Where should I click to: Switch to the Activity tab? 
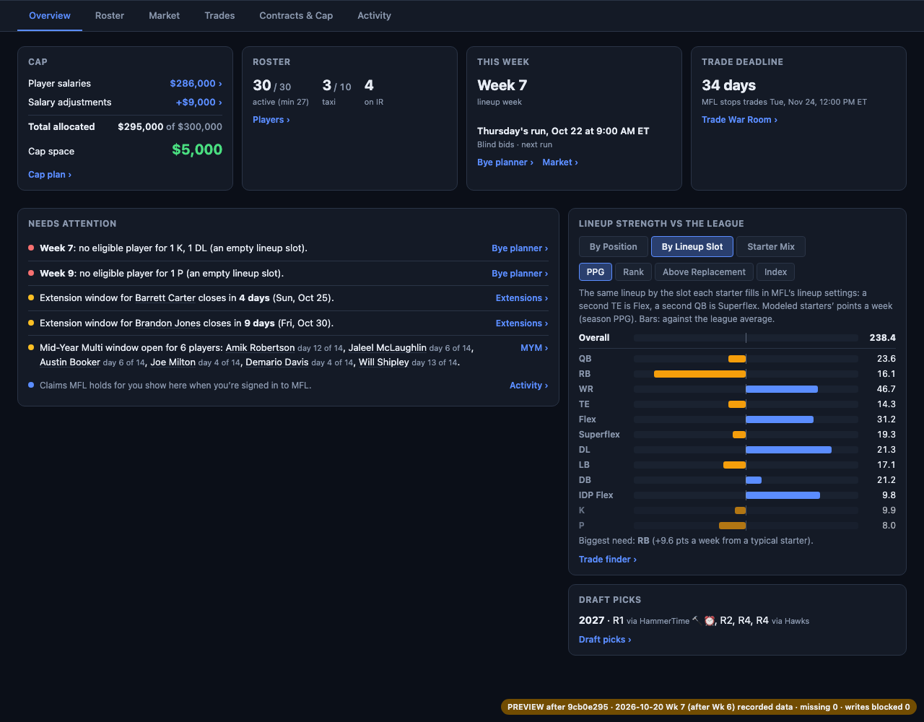(375, 15)
